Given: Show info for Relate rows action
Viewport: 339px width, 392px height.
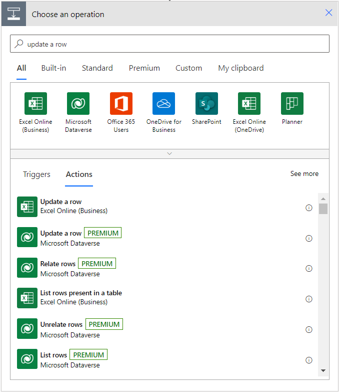Looking at the screenshot, I should tap(309, 269).
